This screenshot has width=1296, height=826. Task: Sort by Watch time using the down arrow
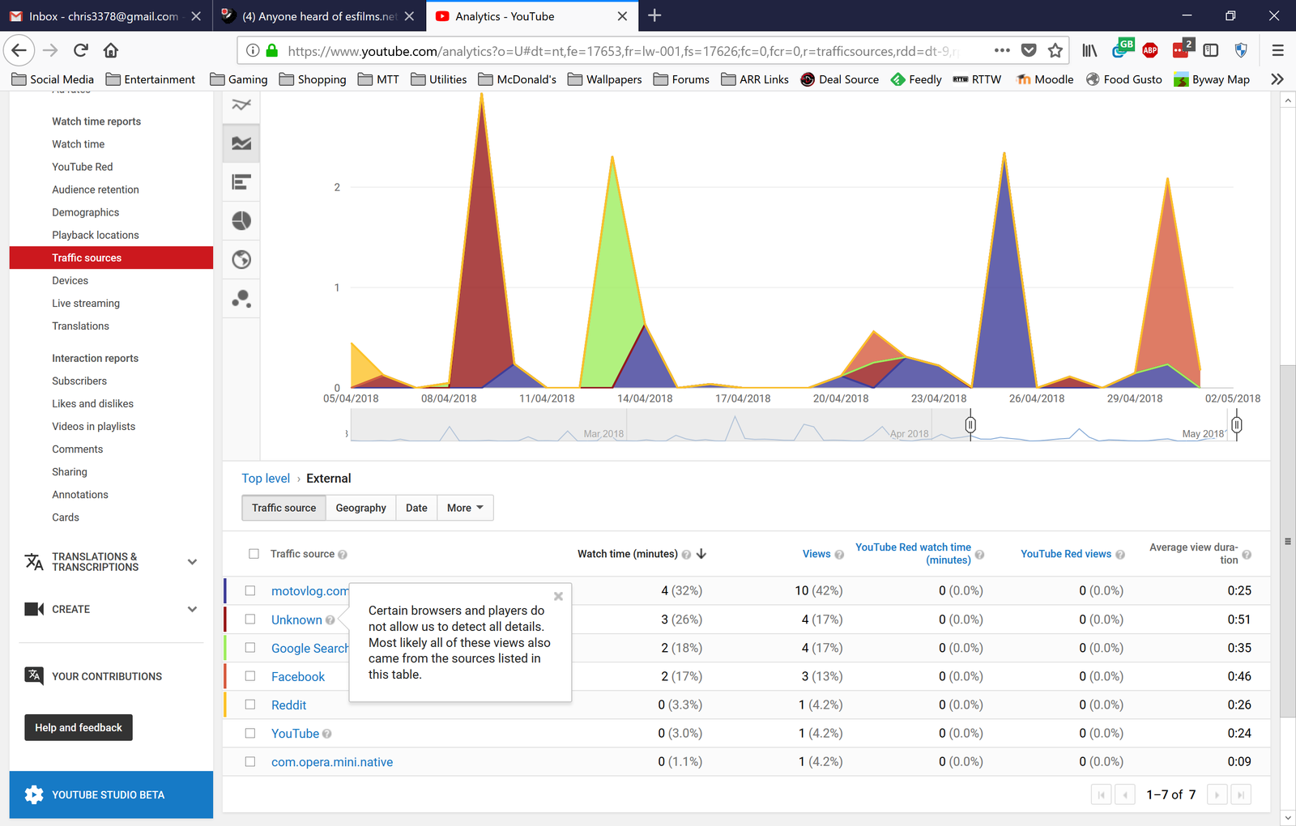click(x=701, y=554)
